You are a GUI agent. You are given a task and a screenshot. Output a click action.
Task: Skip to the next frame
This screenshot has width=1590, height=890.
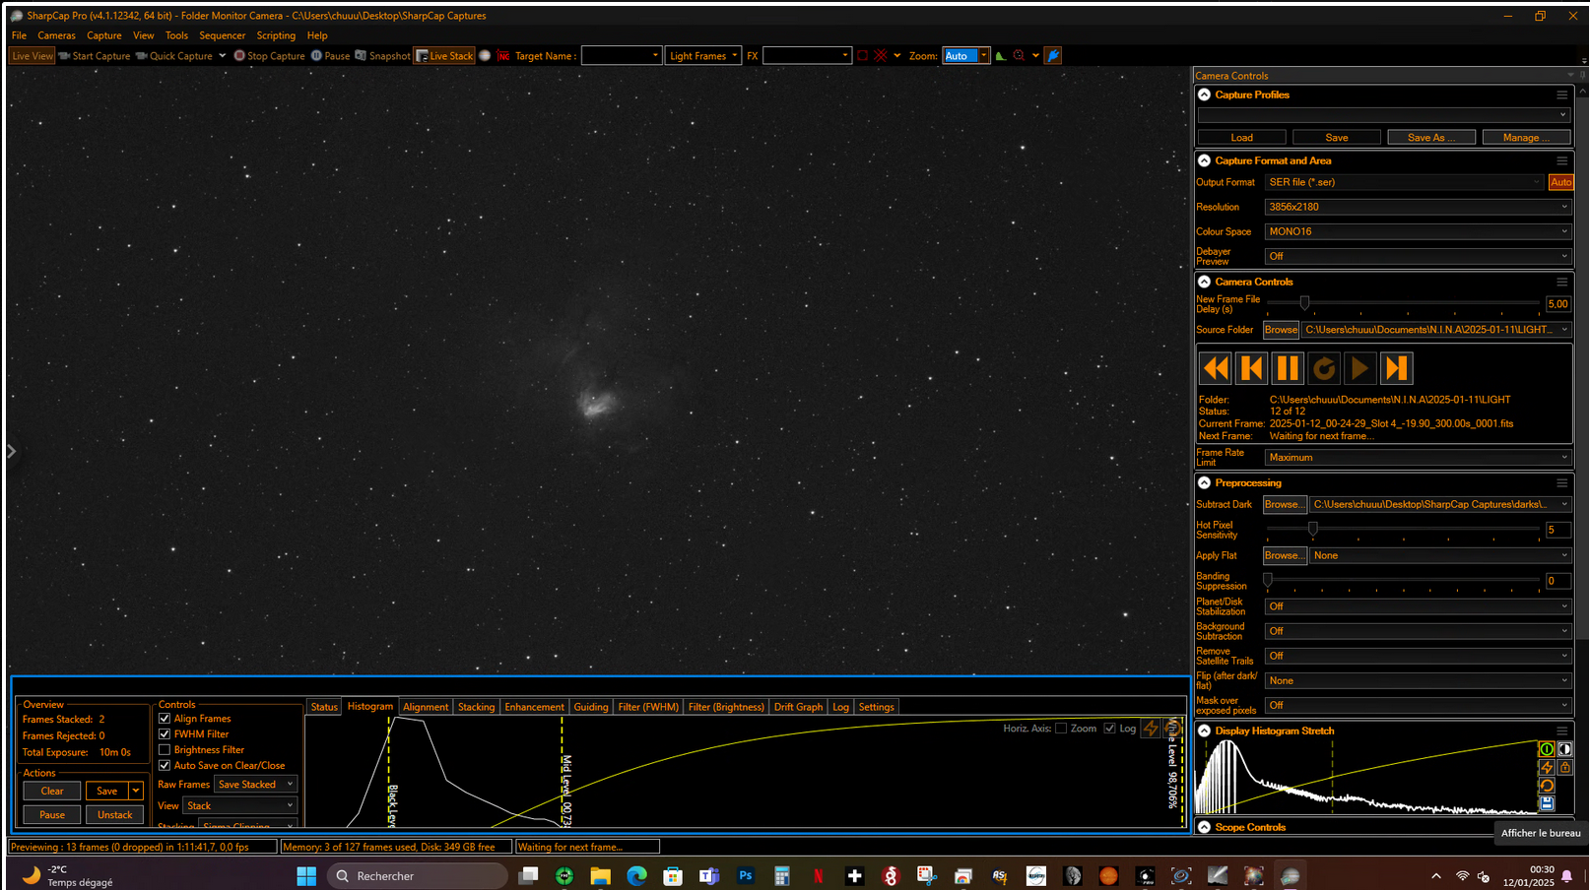[1397, 368]
